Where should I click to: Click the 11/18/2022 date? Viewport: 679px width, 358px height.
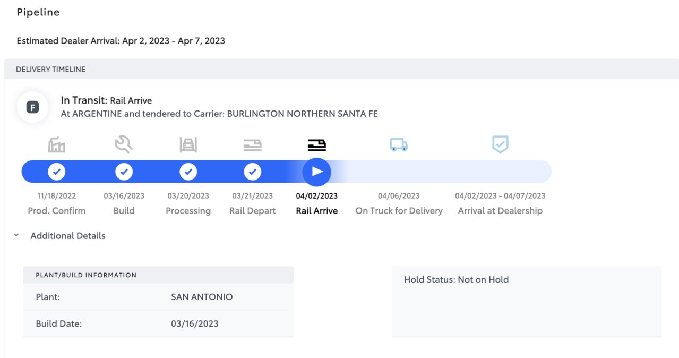pyautogui.click(x=57, y=196)
